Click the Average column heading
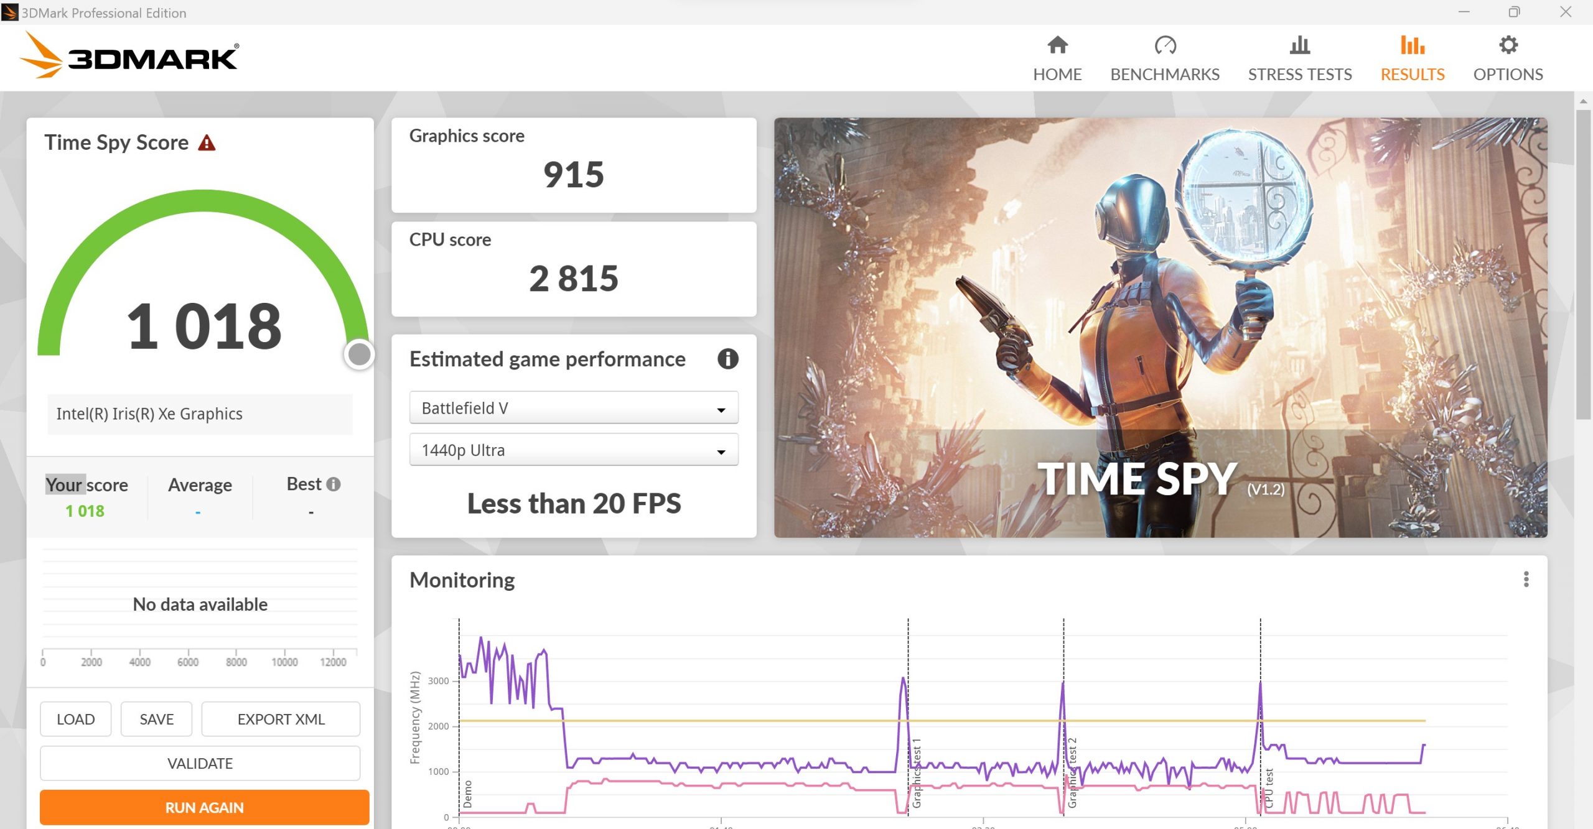The width and height of the screenshot is (1593, 829). [x=200, y=484]
